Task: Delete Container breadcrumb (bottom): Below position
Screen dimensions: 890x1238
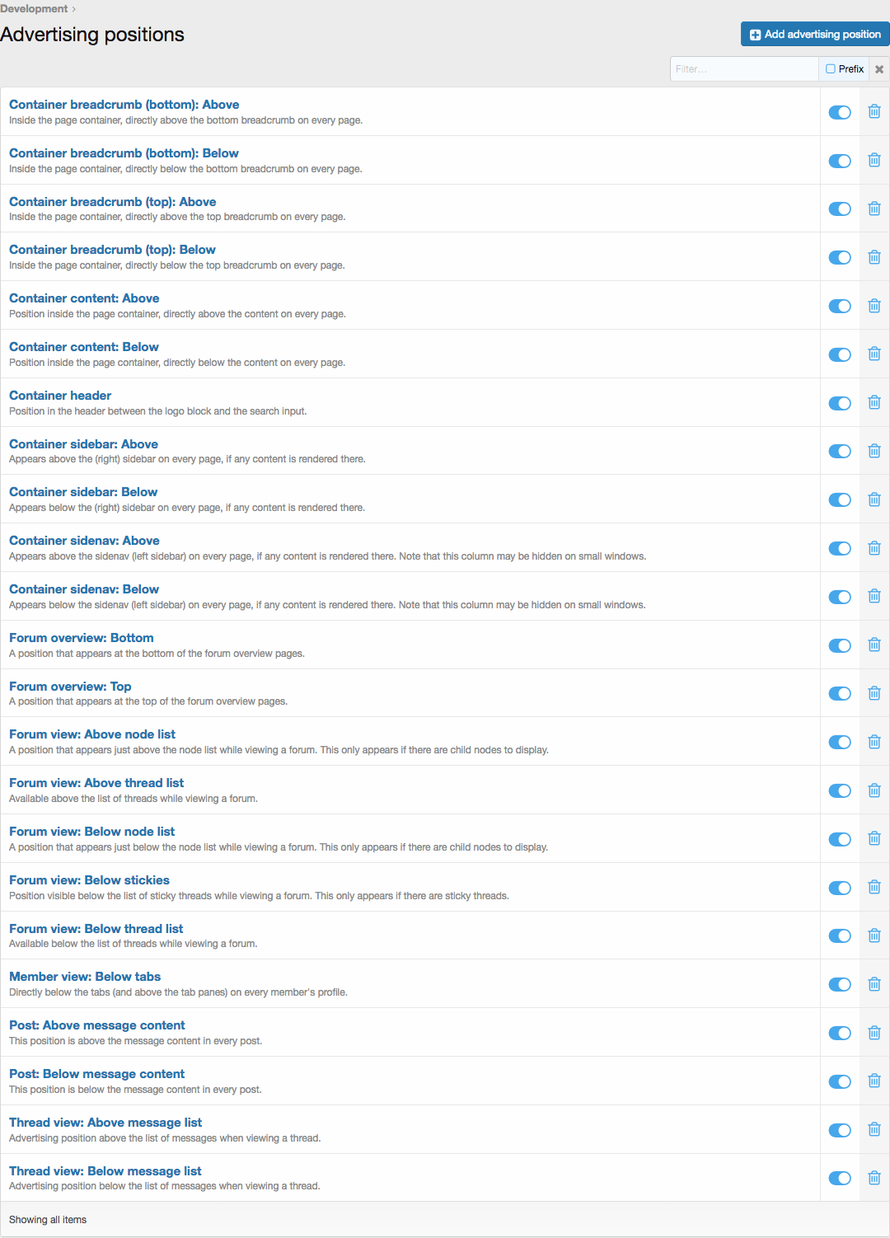Action: point(874,160)
